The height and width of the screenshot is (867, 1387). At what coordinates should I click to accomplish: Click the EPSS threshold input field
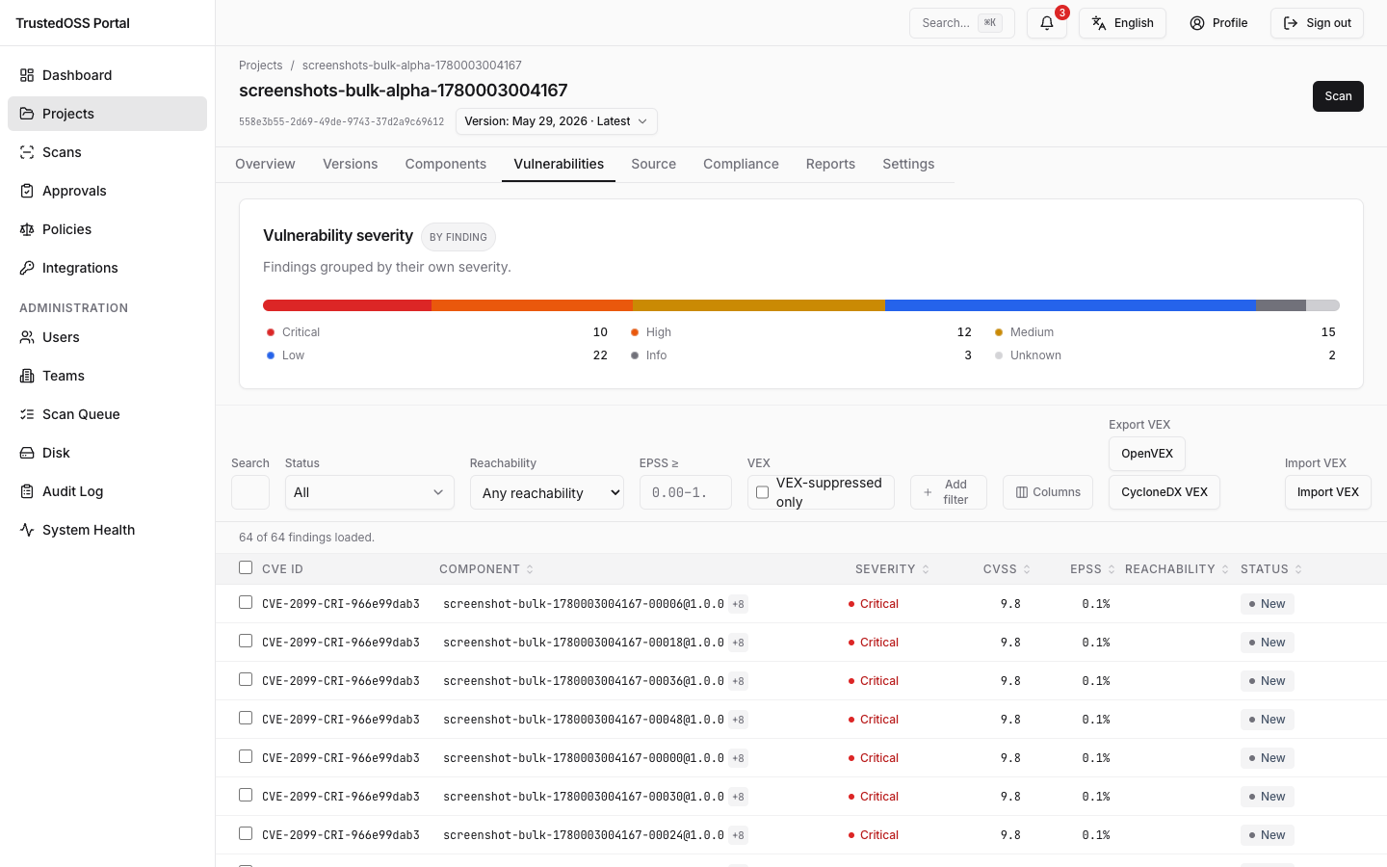tap(686, 492)
